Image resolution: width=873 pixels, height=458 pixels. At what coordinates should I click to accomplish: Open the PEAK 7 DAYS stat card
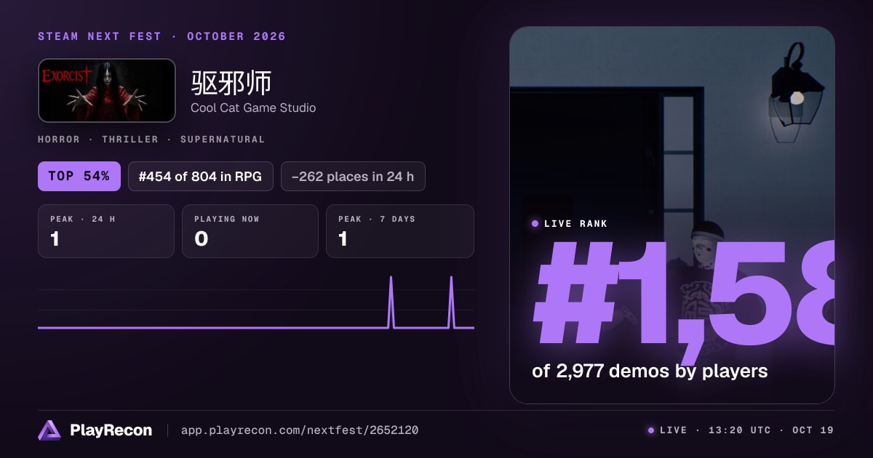(x=400, y=231)
